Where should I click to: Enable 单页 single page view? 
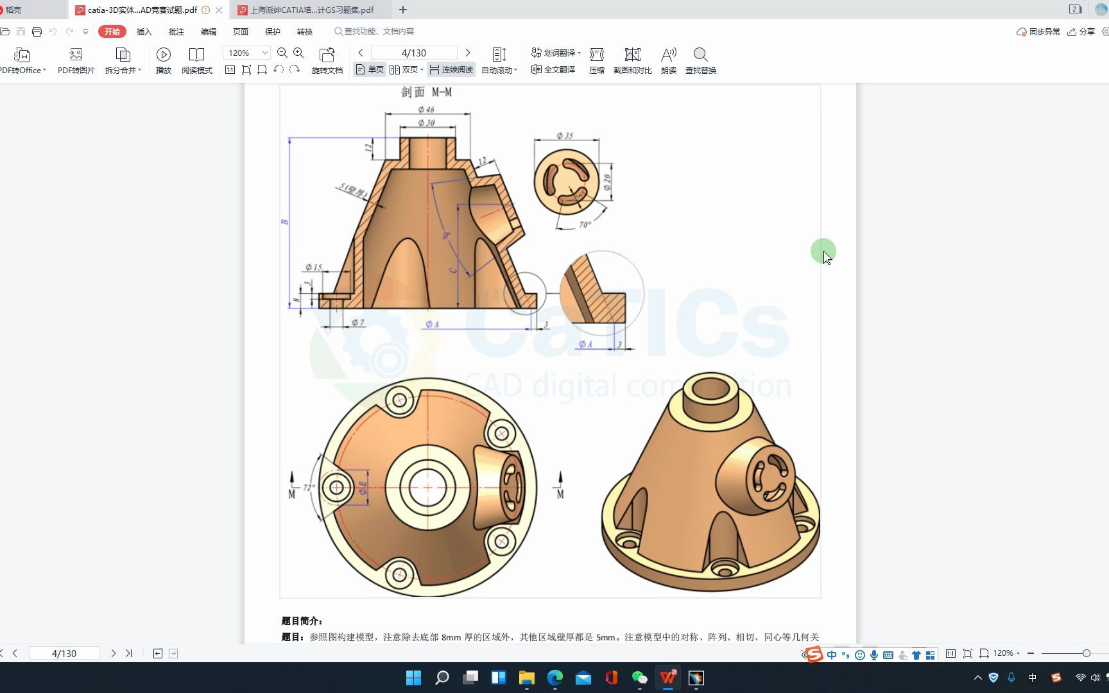tap(369, 69)
